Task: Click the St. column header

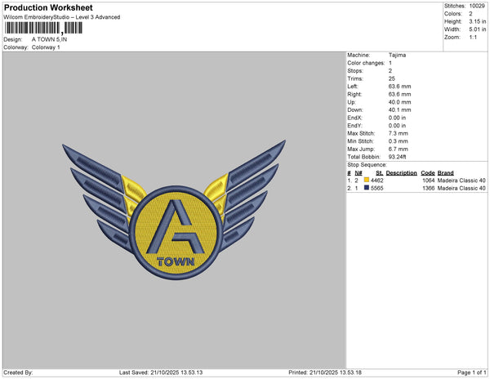Action: click(x=379, y=172)
